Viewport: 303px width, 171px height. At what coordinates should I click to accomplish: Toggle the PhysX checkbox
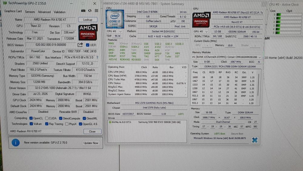67,124
